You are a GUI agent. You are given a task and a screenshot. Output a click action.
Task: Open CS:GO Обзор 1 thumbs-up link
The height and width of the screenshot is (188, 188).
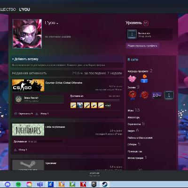pyautogui.click(x=42, y=114)
